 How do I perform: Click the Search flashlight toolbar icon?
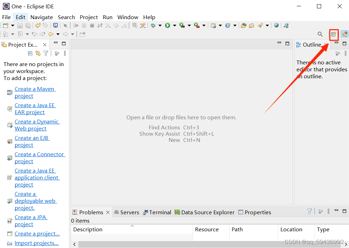tap(260, 25)
